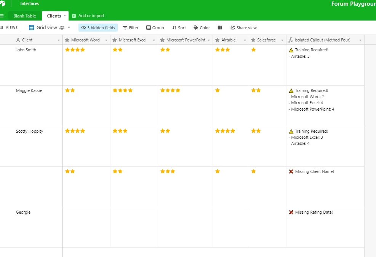Open the hamburger tables list menu
Screen dimensions: 376x257
(x=2, y=16)
